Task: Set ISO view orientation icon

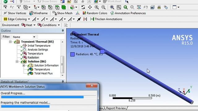Action: coord(139,7)
